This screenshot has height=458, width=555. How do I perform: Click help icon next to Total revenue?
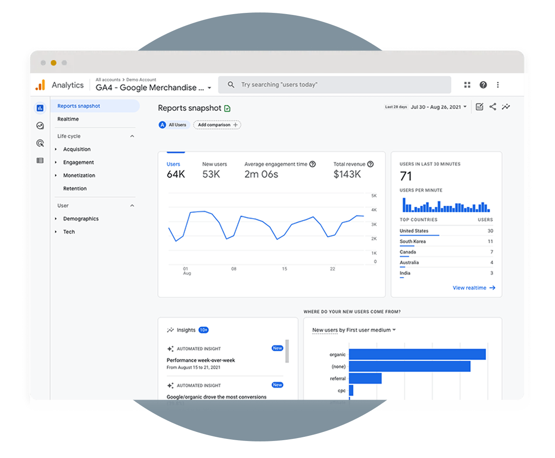(x=371, y=164)
